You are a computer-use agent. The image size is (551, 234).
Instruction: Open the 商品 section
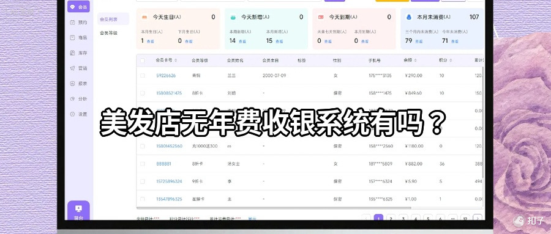(78, 37)
